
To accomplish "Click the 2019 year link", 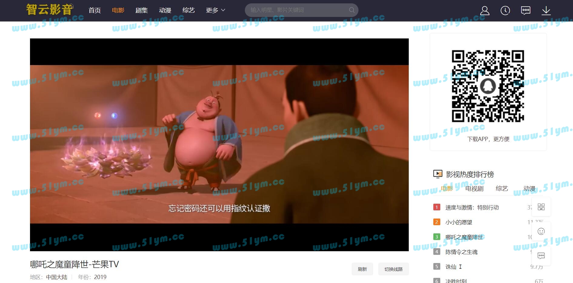I will (x=100, y=277).
